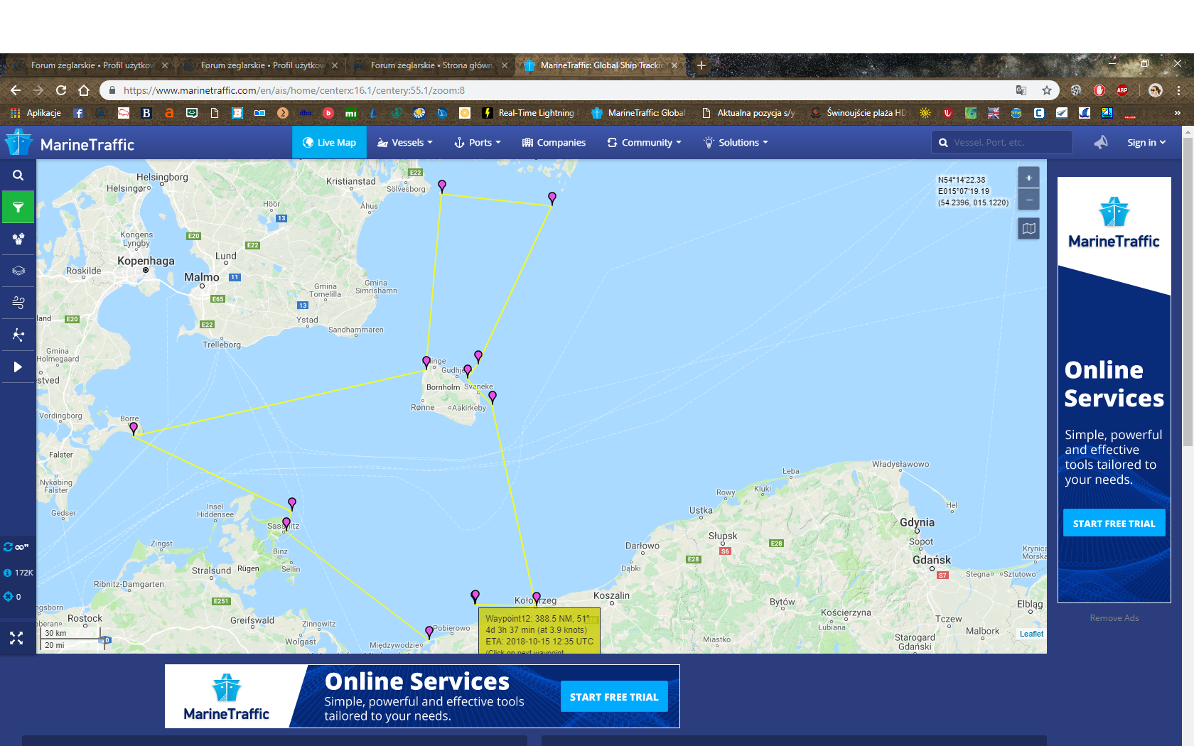The width and height of the screenshot is (1194, 746).
Task: Open the Live Map tab
Action: (329, 143)
